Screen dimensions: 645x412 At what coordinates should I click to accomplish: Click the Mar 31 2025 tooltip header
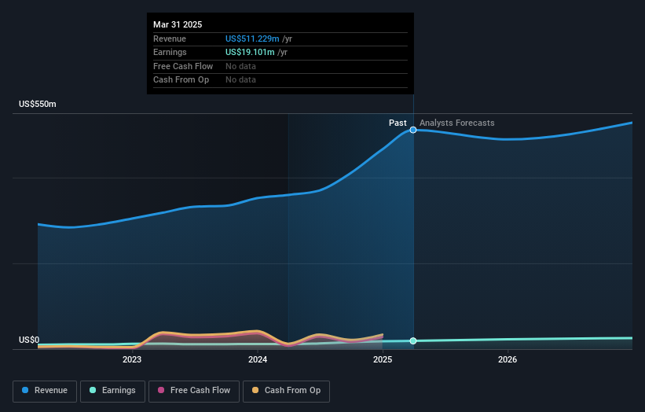pos(178,24)
